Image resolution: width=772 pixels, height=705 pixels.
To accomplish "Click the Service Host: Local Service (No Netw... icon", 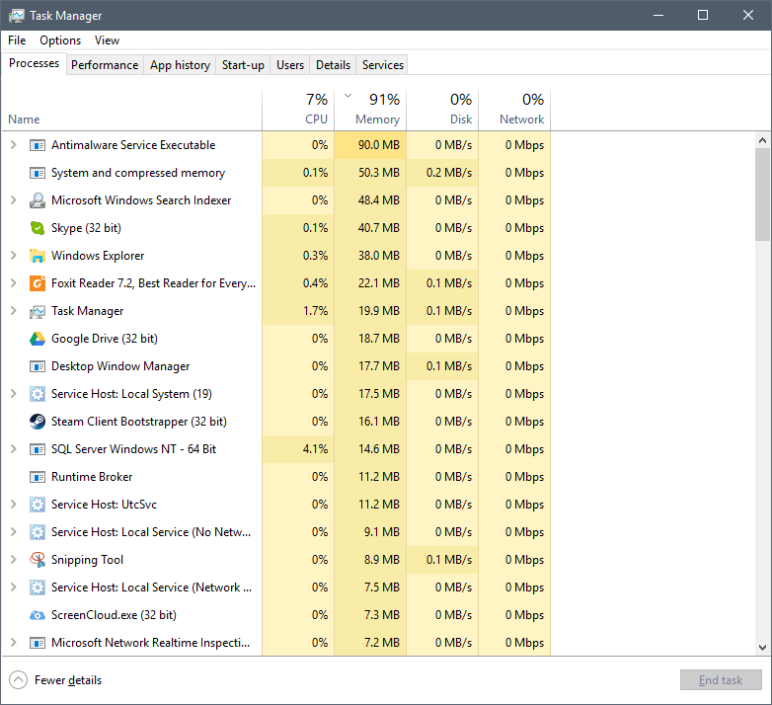I will pyautogui.click(x=38, y=531).
